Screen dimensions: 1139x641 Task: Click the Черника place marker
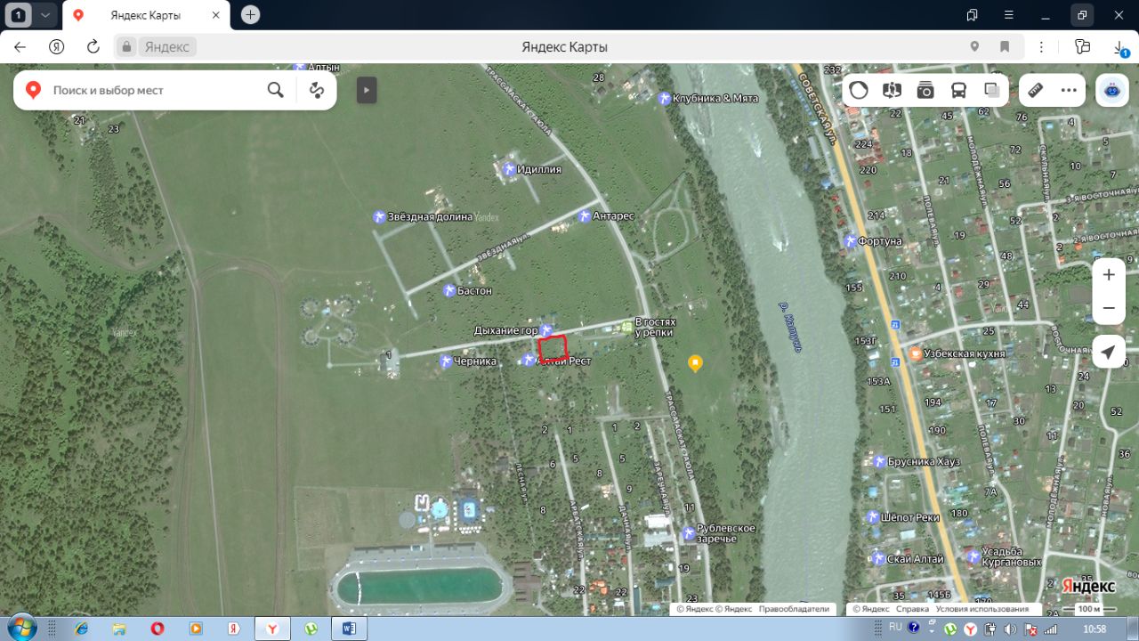[445, 361]
